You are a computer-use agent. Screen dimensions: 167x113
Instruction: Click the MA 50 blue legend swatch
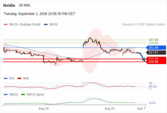tap(46, 25)
